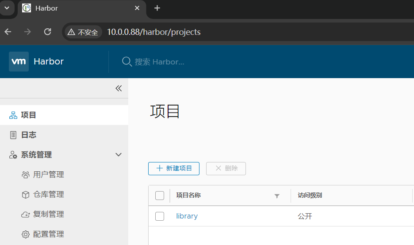
Task: Click the 项目名称 column filter icon
Action: (277, 196)
